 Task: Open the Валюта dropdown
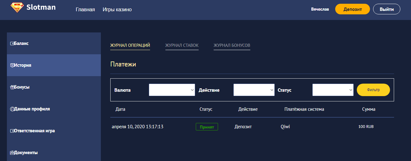(x=172, y=90)
